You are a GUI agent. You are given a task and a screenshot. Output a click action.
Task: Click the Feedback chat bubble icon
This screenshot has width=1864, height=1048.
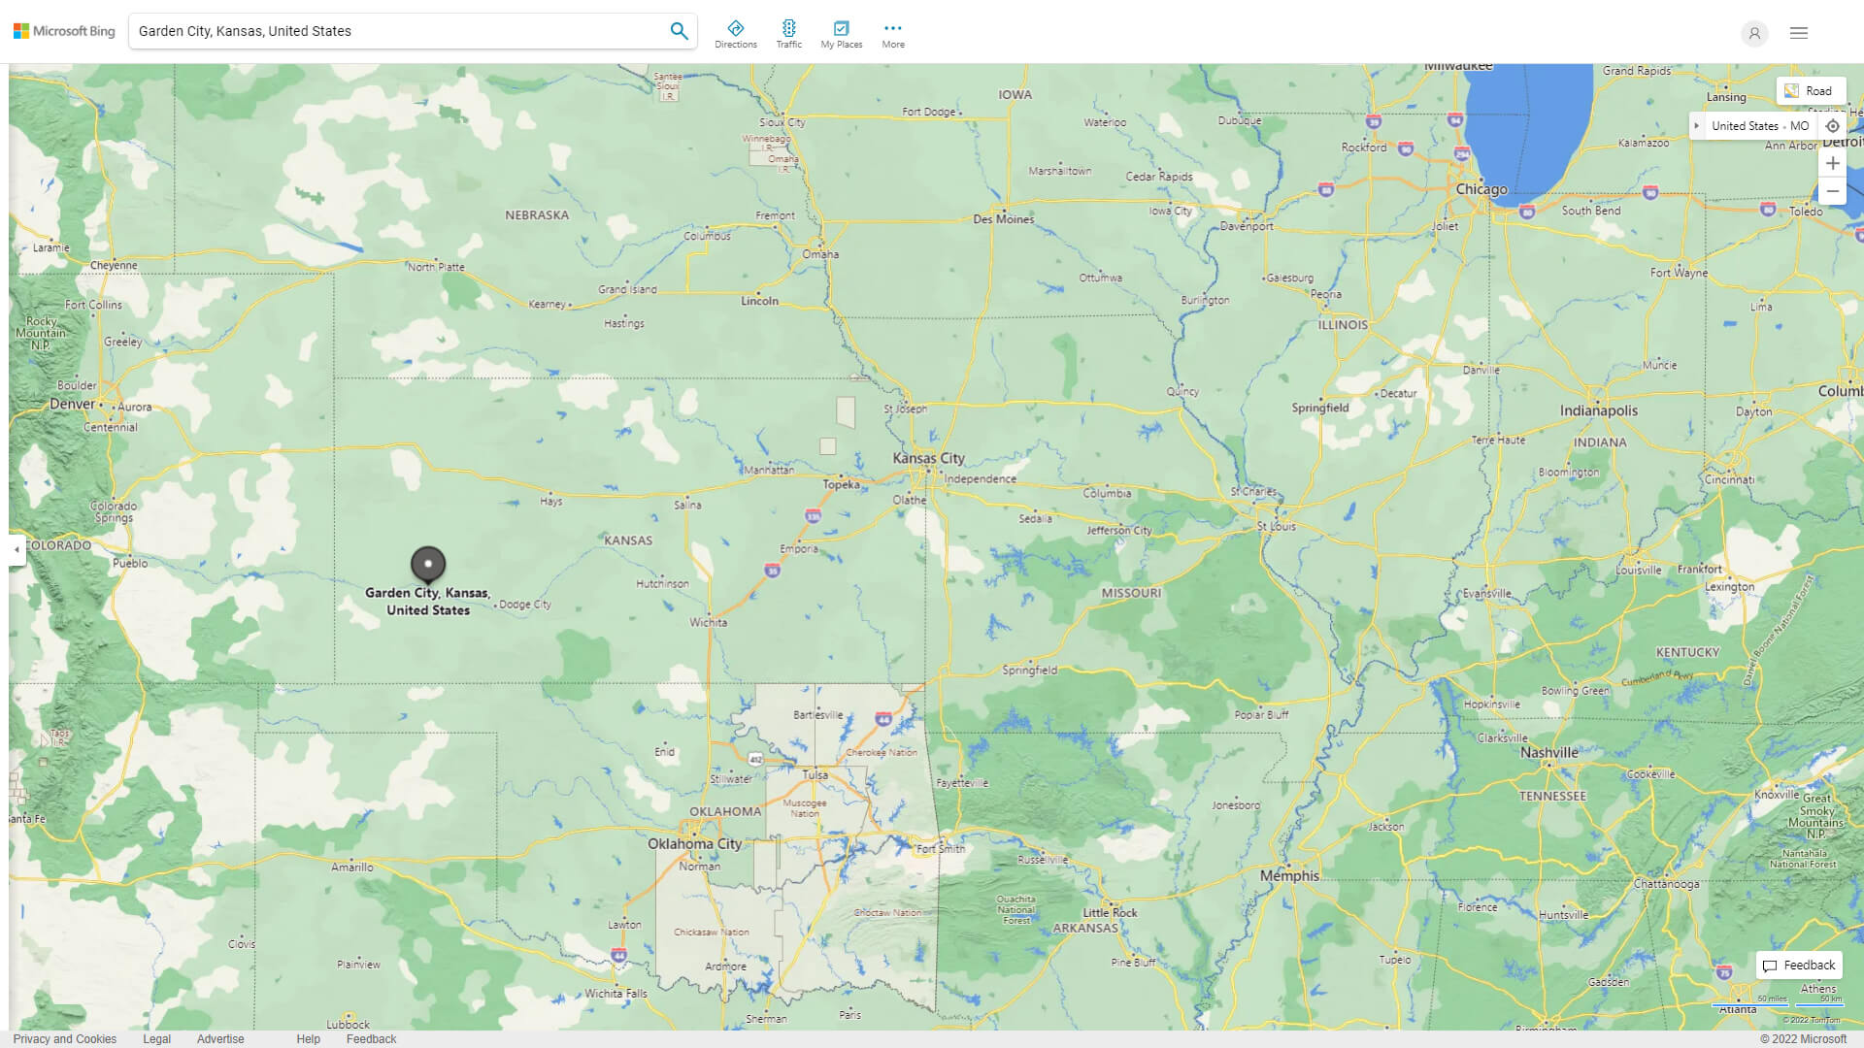coord(1772,966)
